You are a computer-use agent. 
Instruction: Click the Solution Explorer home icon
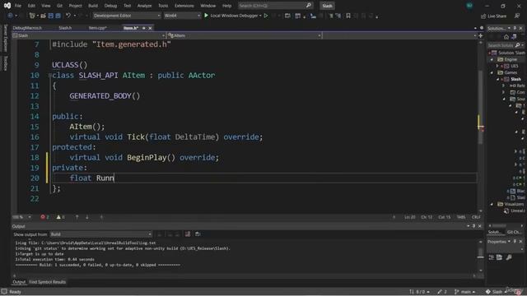tap(506, 37)
